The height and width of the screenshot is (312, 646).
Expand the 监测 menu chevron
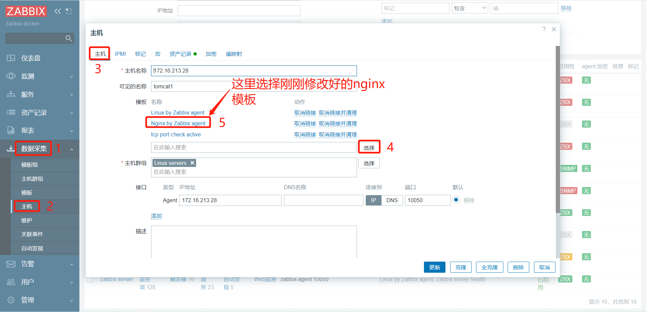pyautogui.click(x=72, y=77)
